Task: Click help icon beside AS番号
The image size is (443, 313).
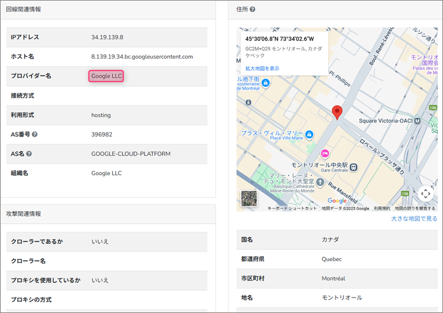Action: 35,134
